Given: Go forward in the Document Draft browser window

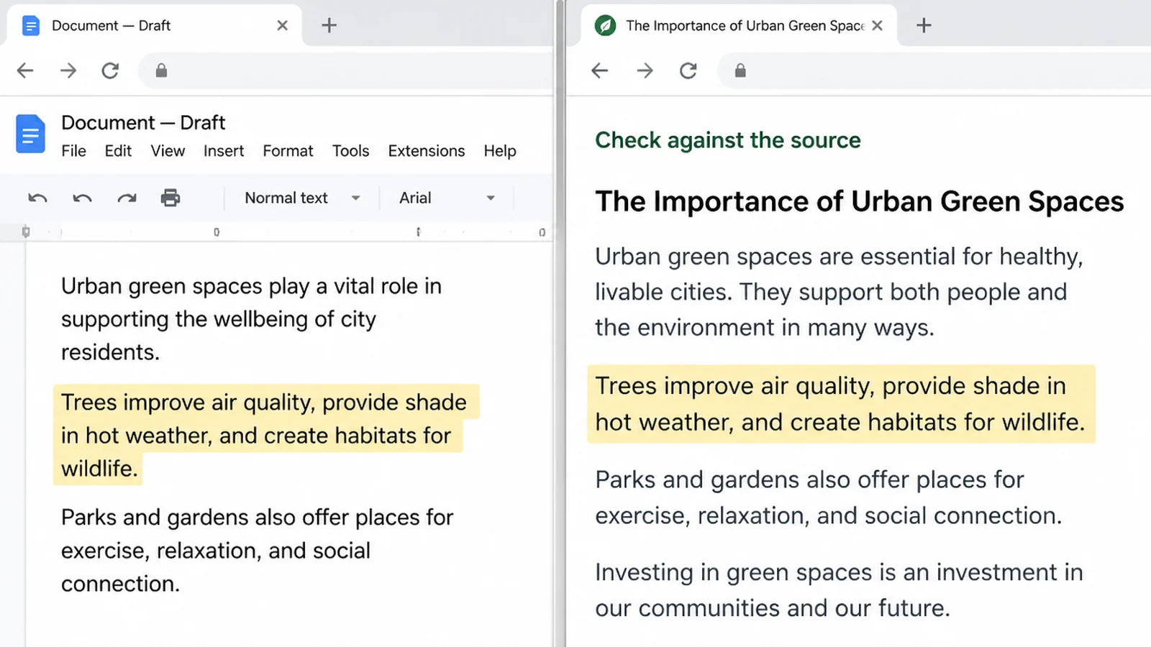Looking at the screenshot, I should (68, 70).
